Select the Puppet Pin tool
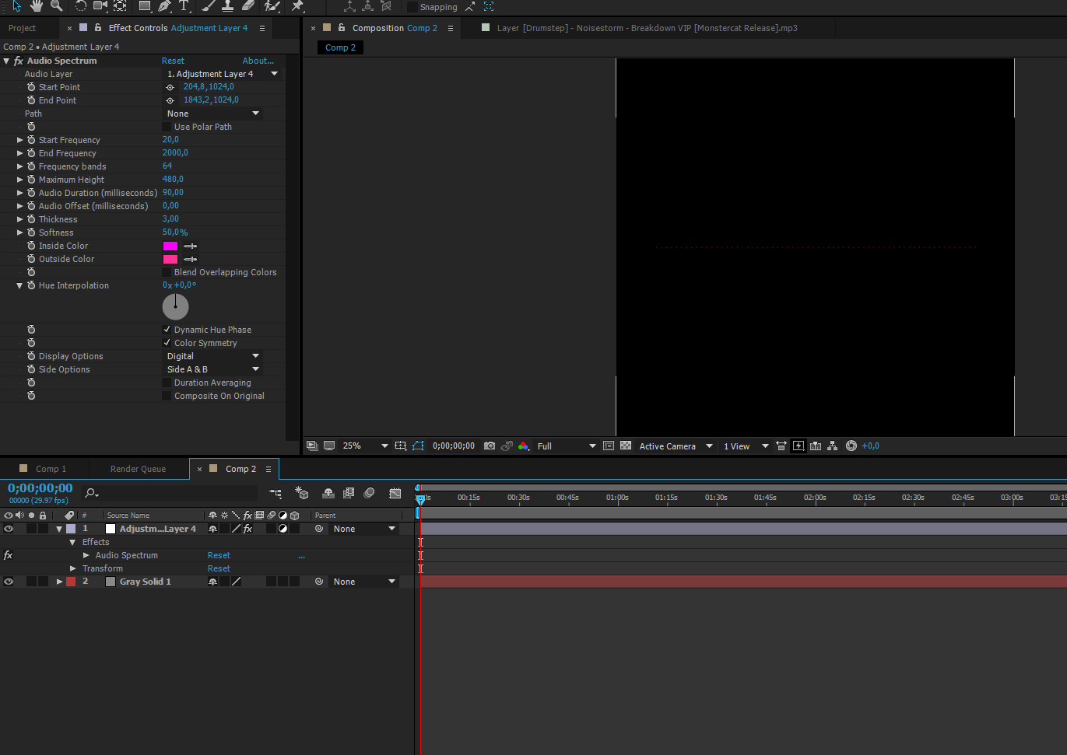 297,6
